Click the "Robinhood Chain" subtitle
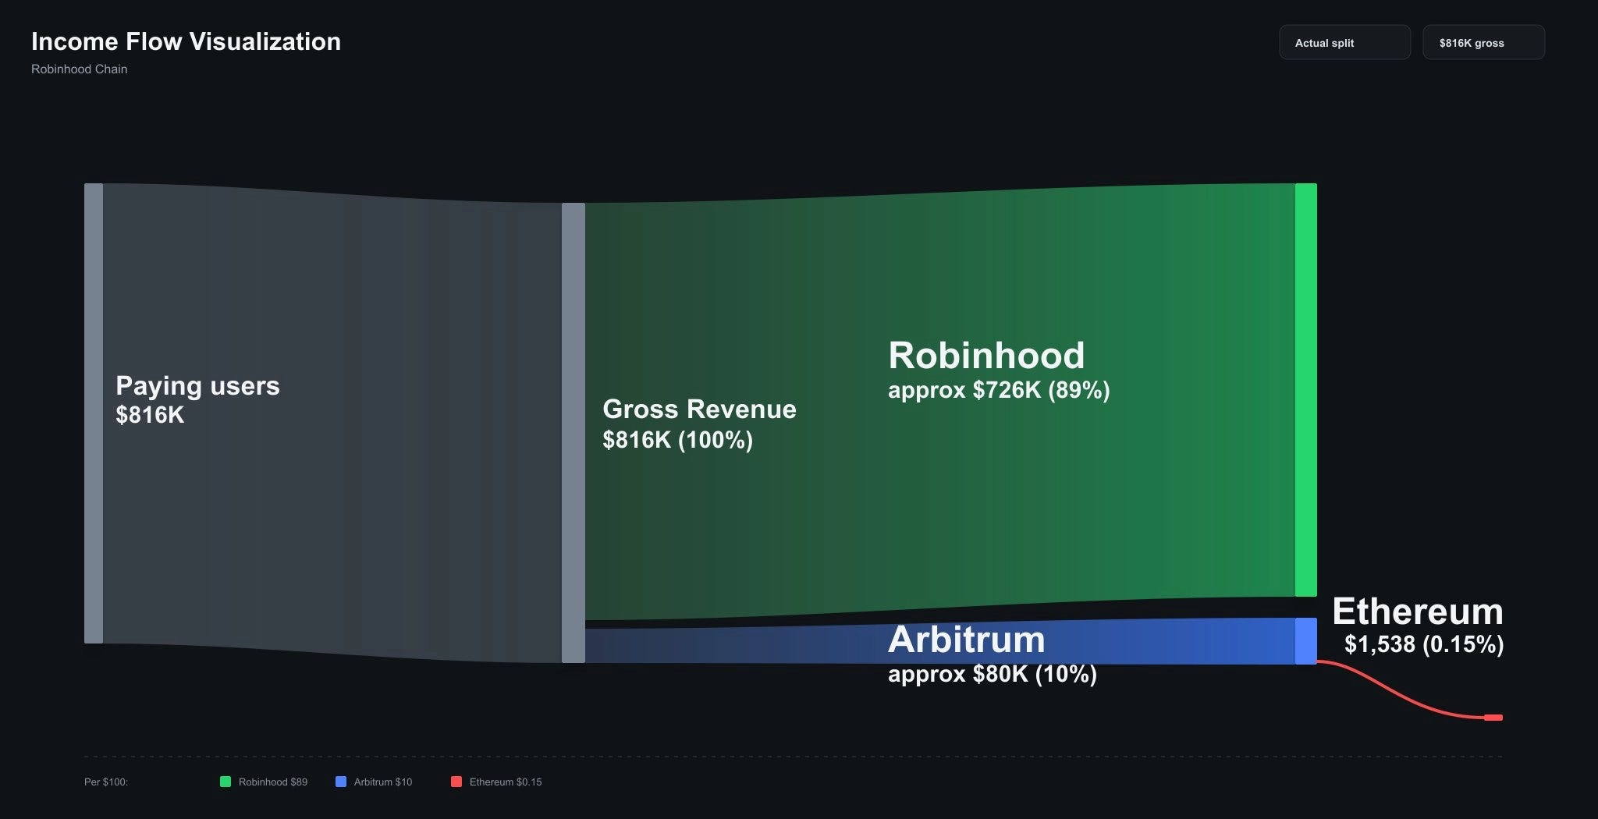Image resolution: width=1598 pixels, height=819 pixels. click(80, 69)
